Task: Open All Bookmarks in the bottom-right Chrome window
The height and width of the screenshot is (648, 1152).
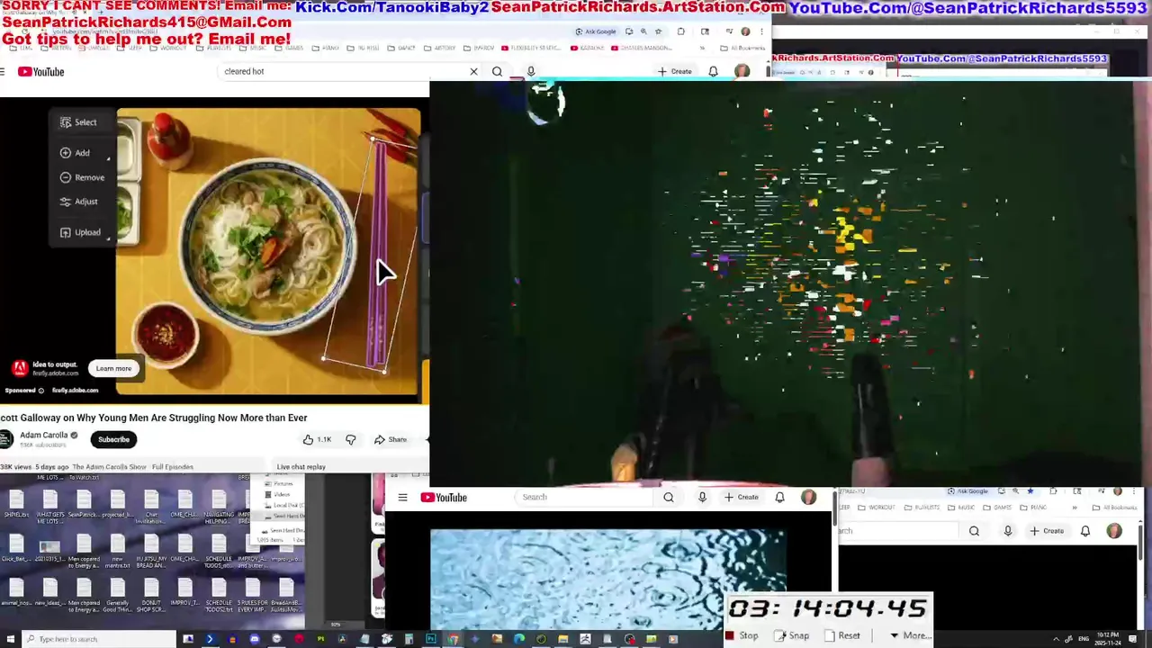Action: point(1115,508)
